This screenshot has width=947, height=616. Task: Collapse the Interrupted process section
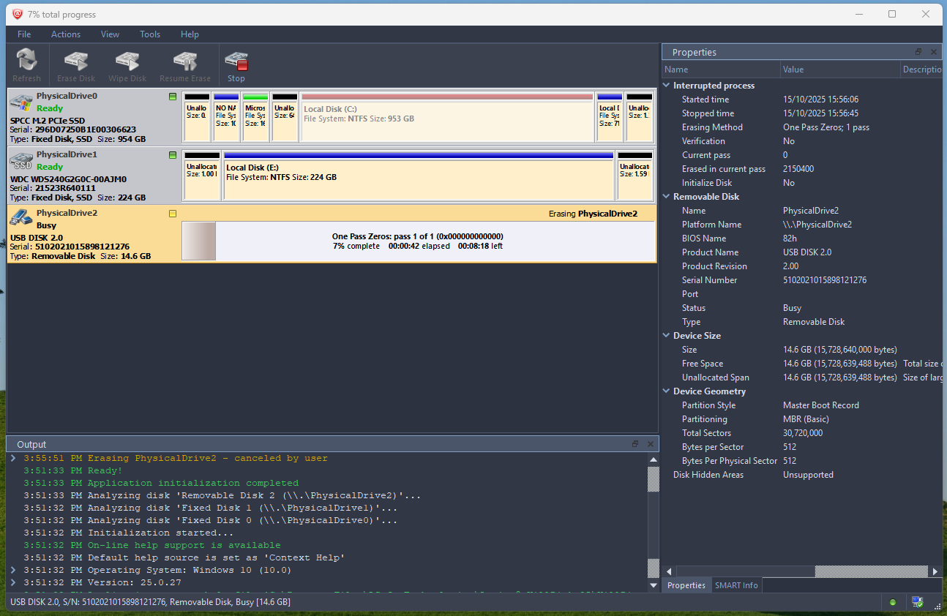tap(667, 86)
